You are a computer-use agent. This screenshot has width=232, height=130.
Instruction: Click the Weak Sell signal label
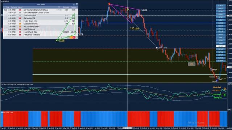pos(217,87)
